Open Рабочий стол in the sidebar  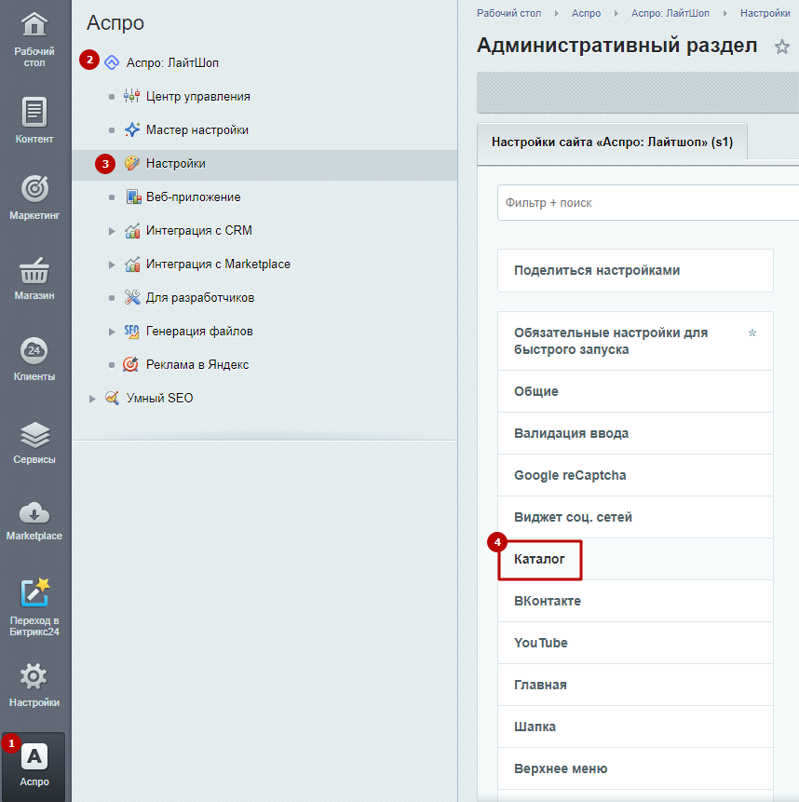pyautogui.click(x=34, y=40)
